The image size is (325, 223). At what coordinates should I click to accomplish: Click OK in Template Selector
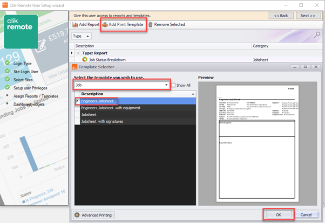coord(279,215)
